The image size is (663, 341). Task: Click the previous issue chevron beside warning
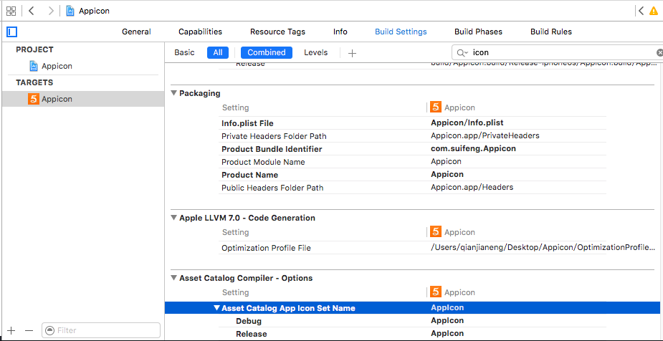pos(641,11)
